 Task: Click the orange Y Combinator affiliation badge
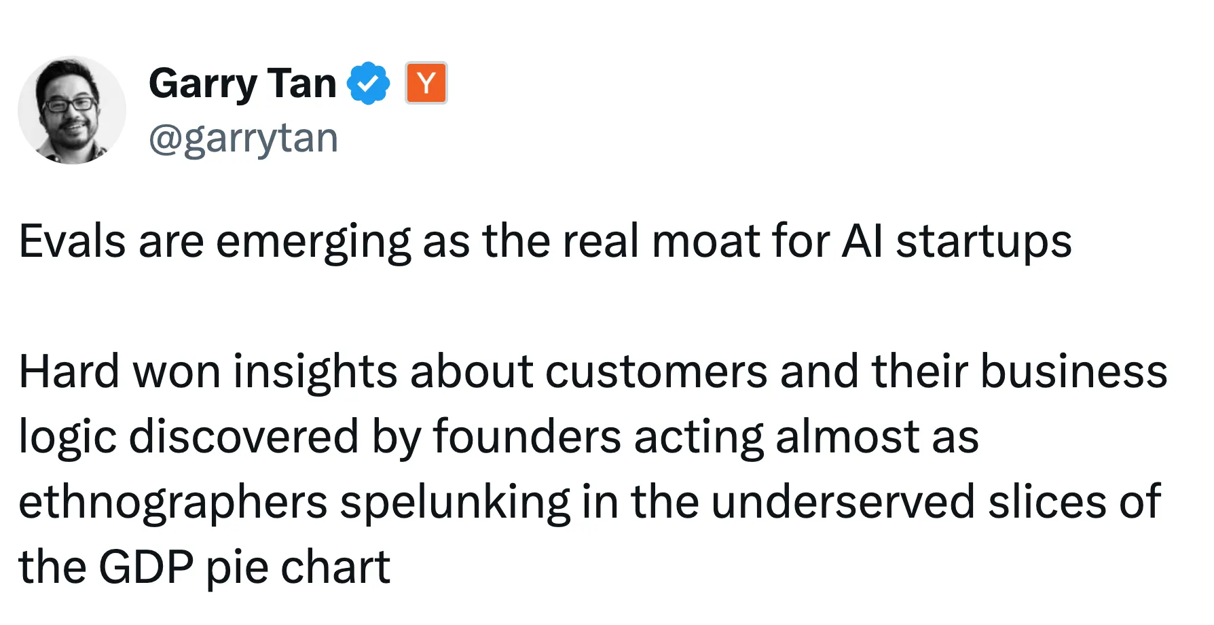click(426, 83)
